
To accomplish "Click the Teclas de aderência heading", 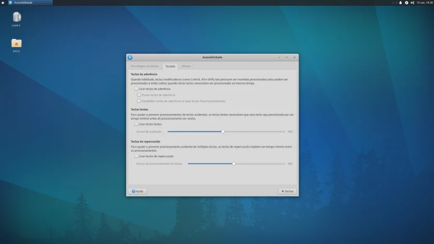I will click(x=144, y=74).
